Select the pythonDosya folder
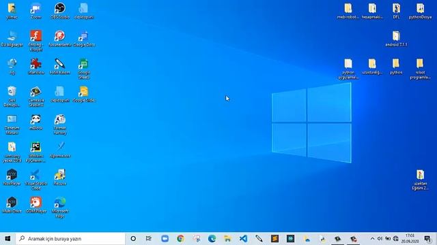Viewport: 437px width, 245px height. point(420,11)
